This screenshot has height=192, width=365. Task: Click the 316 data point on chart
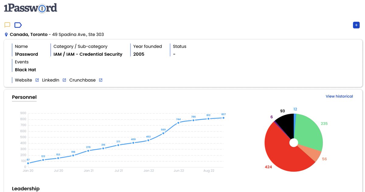click(103, 148)
